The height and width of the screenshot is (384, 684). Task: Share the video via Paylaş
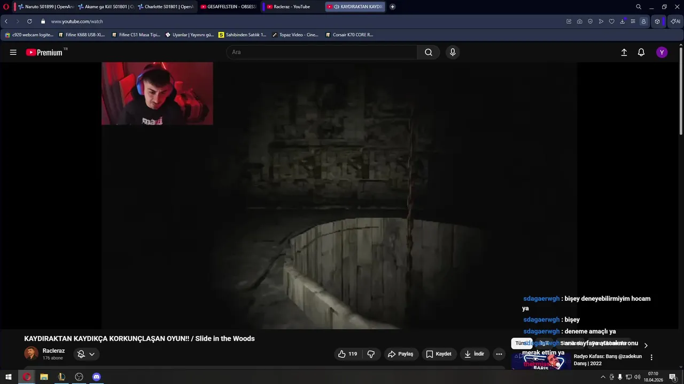coord(401,354)
